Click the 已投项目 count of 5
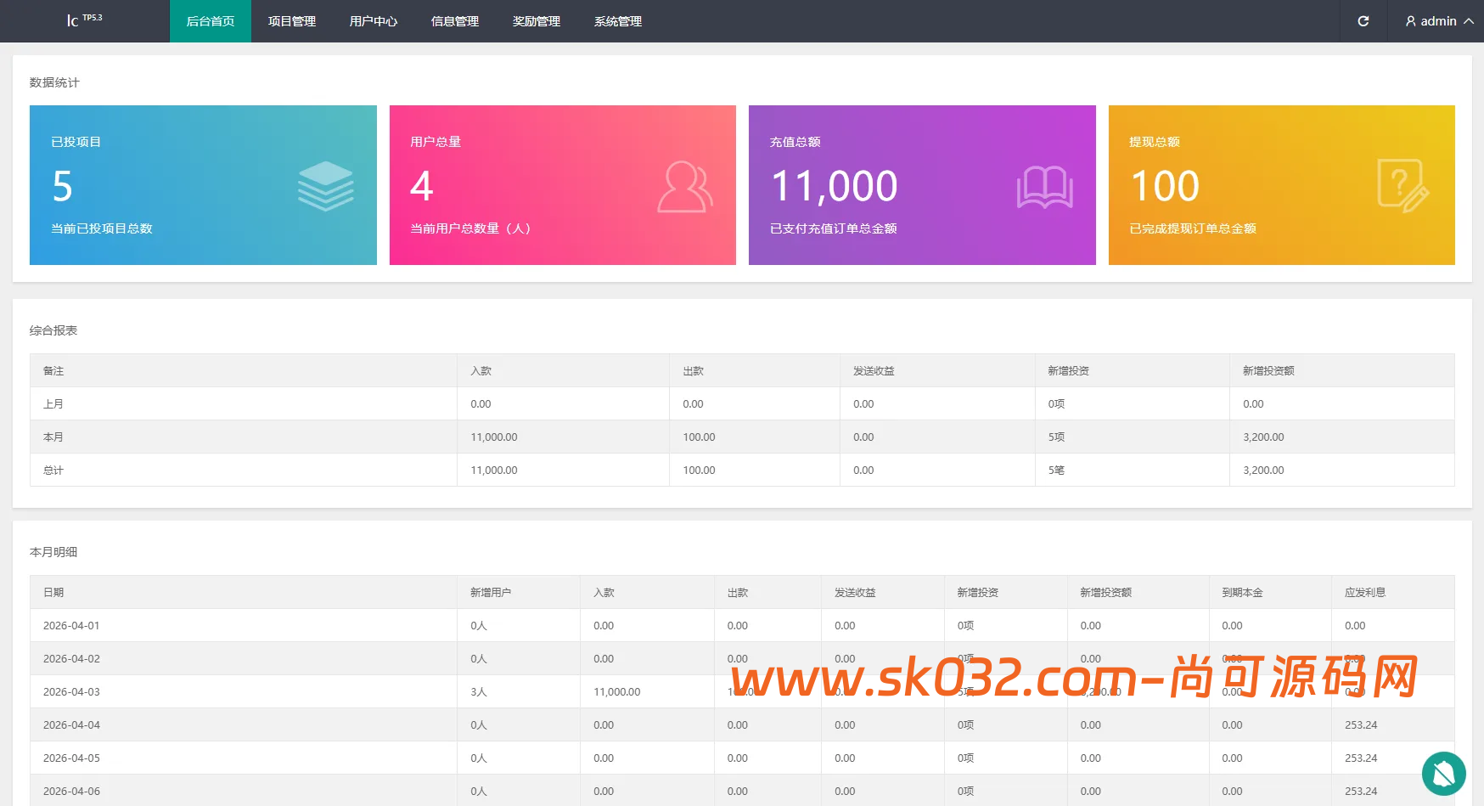The height and width of the screenshot is (806, 1484). click(x=62, y=186)
